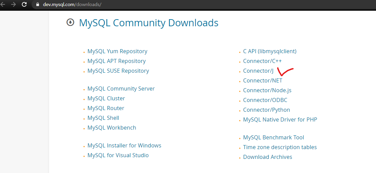The width and height of the screenshot is (376, 173).
Task: Open MySQL Community Downloads heading link
Action: point(149,23)
